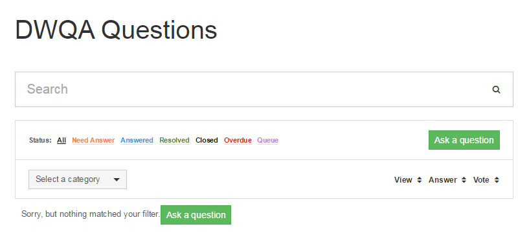Viewport: 529px width, 242px height.
Task: Sort questions by Vote label
Action: pos(481,180)
